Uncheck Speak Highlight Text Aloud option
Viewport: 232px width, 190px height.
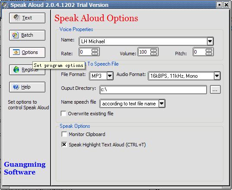click(x=64, y=145)
